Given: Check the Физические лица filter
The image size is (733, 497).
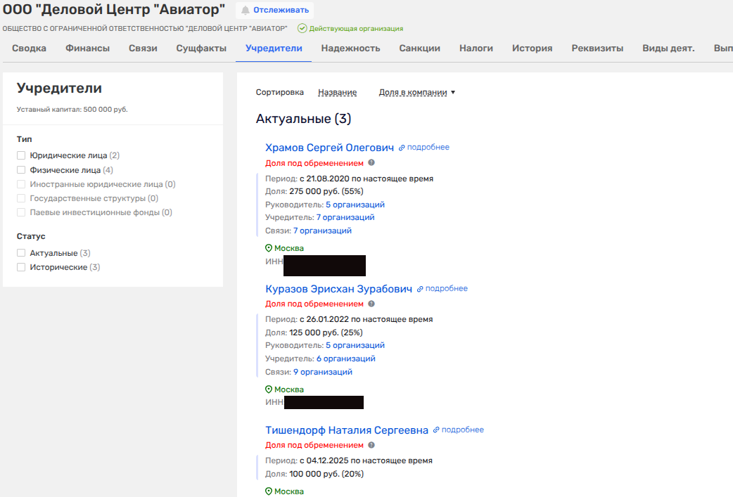Looking at the screenshot, I should tap(21, 170).
